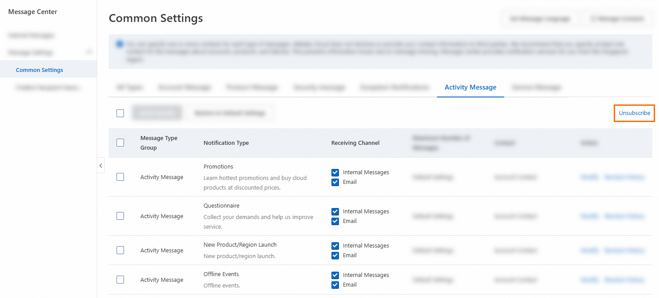This screenshot has height=298, width=659.
Task: Expand the Message Settings sidebar chevron
Action: 89,52
